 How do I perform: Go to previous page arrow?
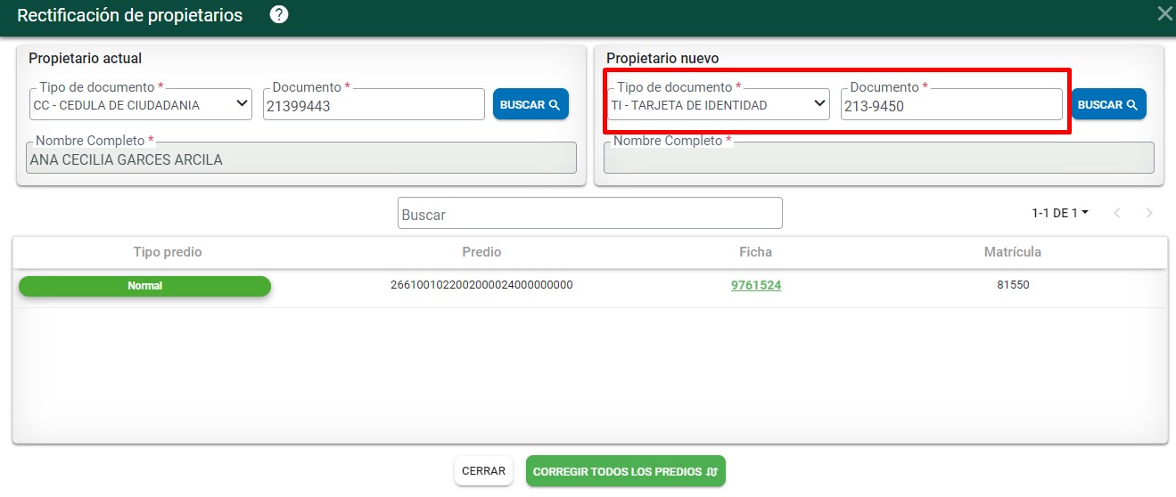tap(1117, 213)
